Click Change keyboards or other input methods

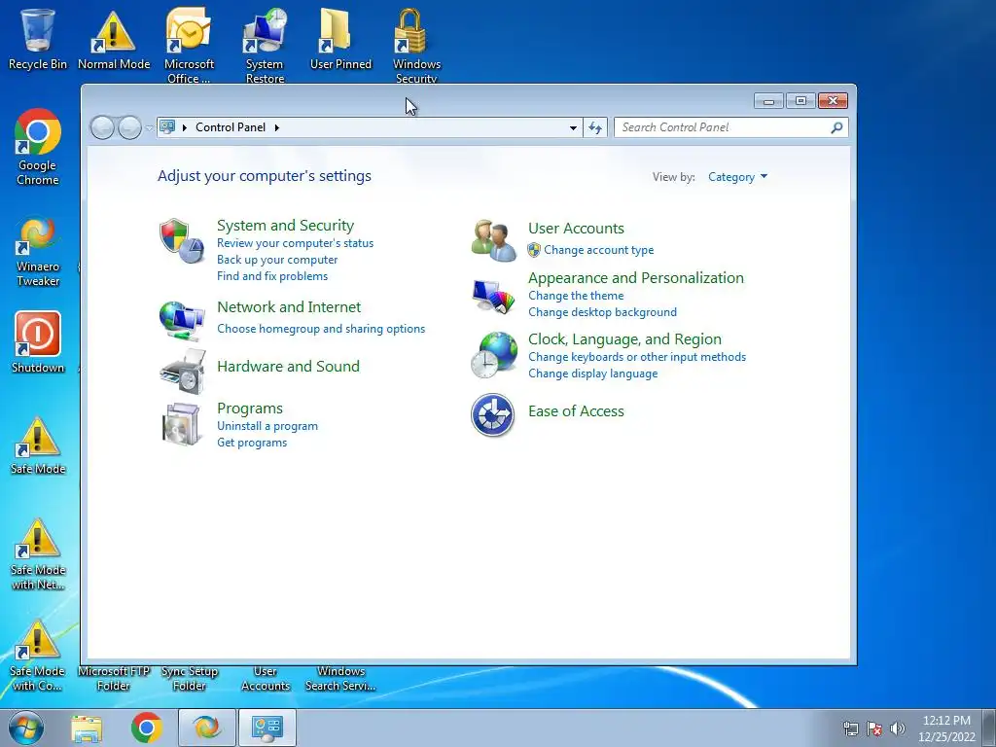(637, 357)
